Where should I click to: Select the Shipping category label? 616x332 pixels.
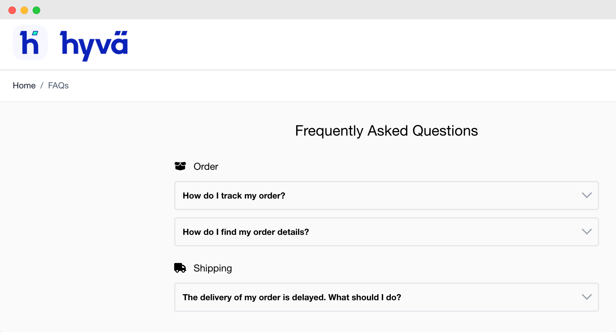pyautogui.click(x=212, y=268)
